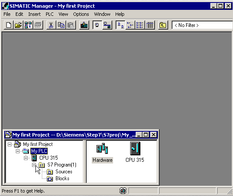Toggle the Offline view button
Viewport: 233px width, 196px height.
(97, 25)
